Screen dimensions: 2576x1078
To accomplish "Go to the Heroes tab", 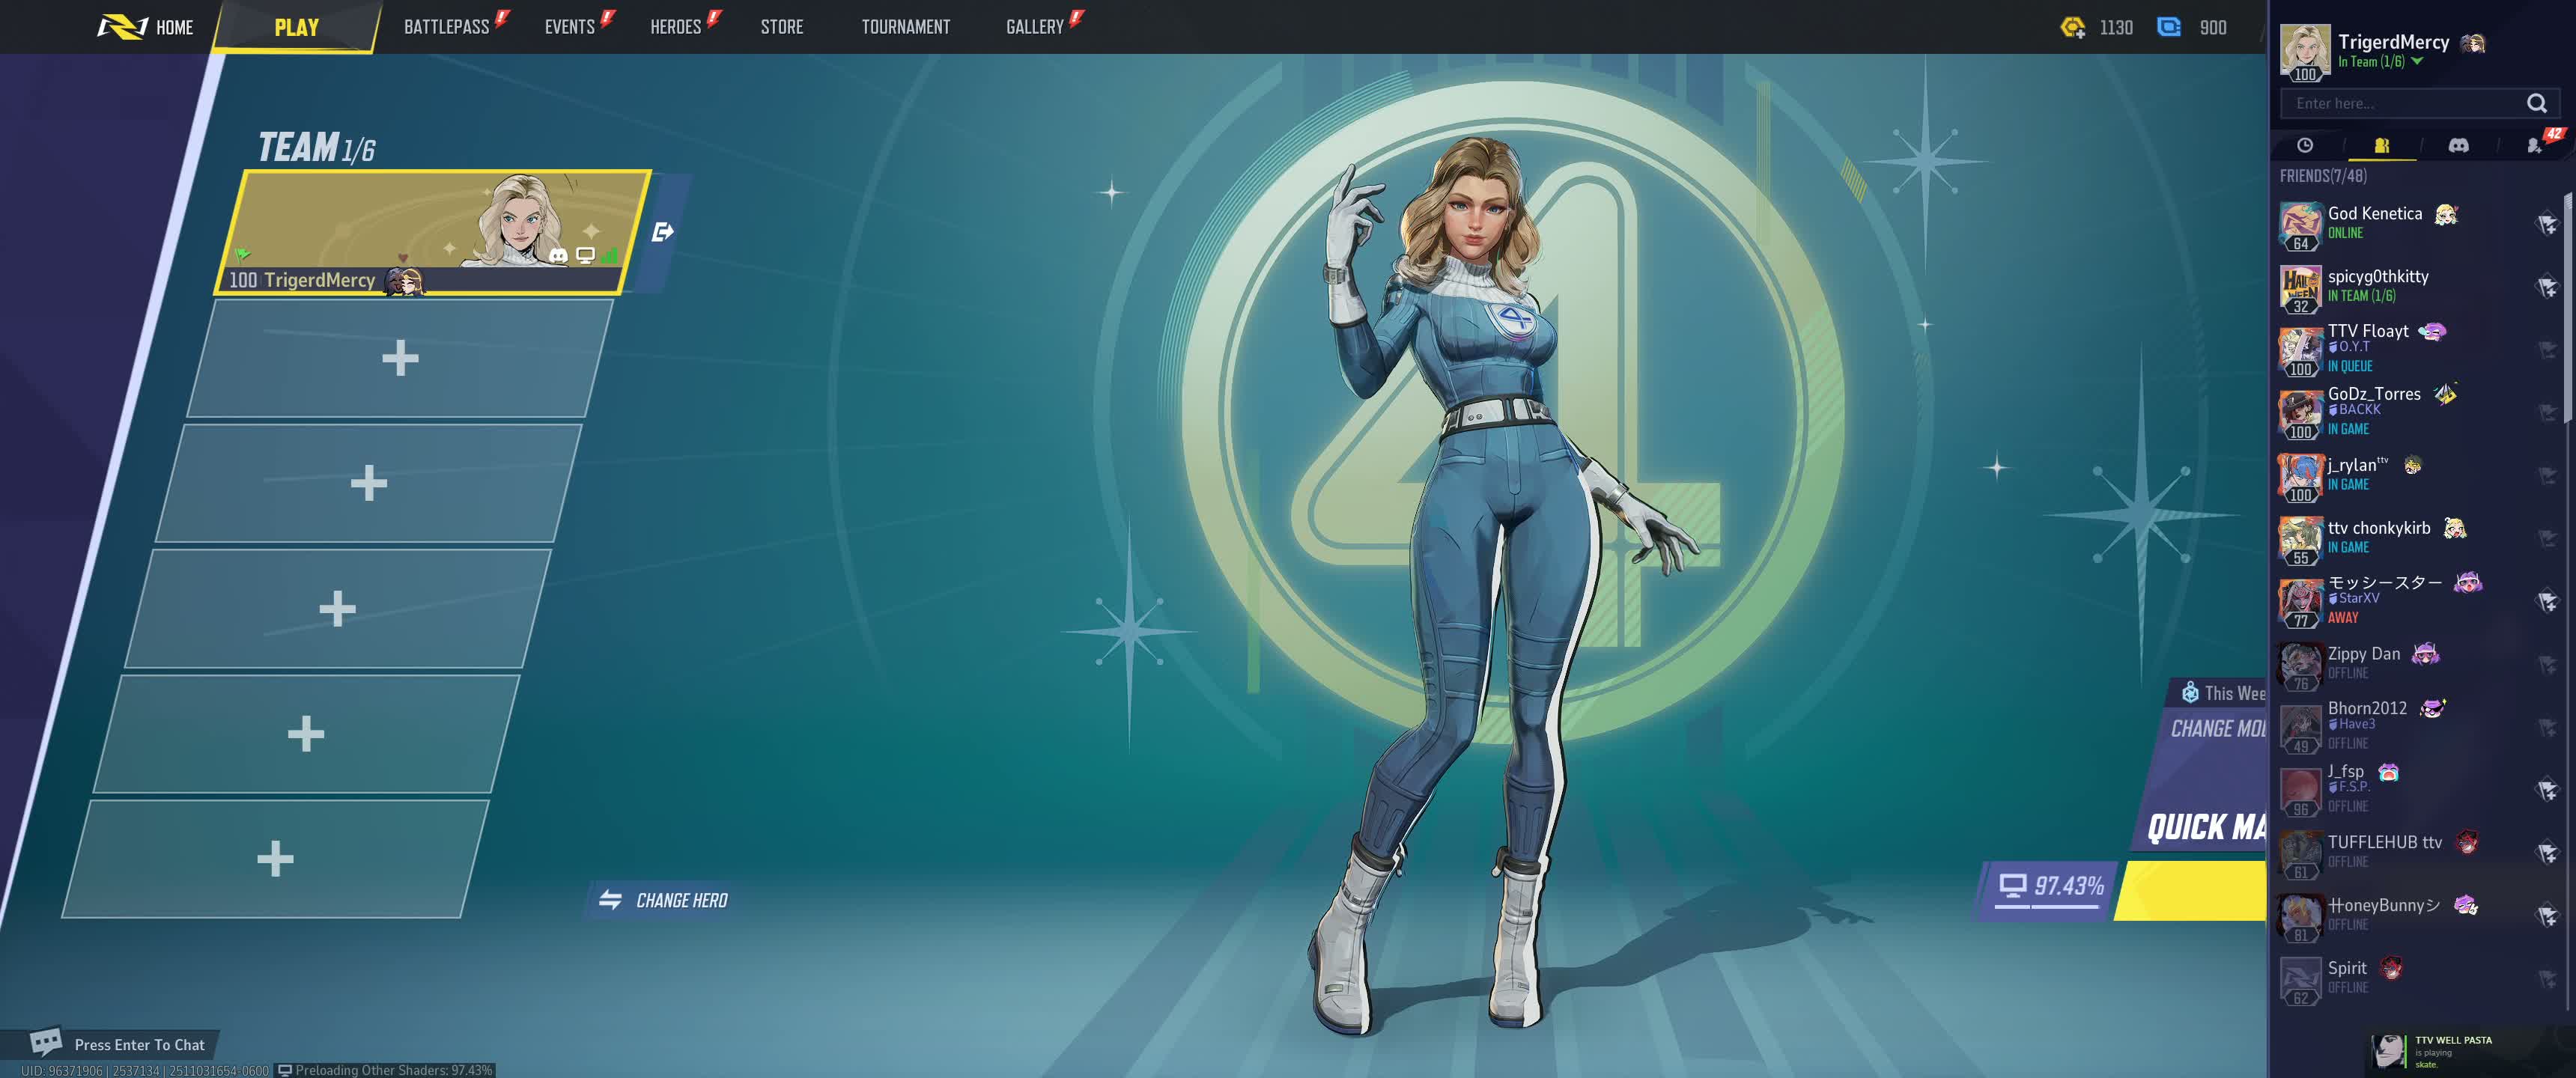I will pos(675,27).
